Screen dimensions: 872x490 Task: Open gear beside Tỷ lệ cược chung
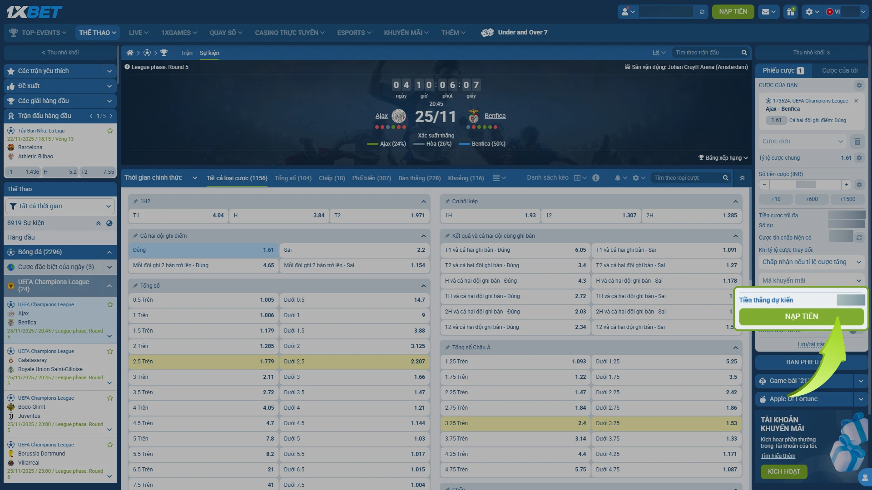point(859,158)
